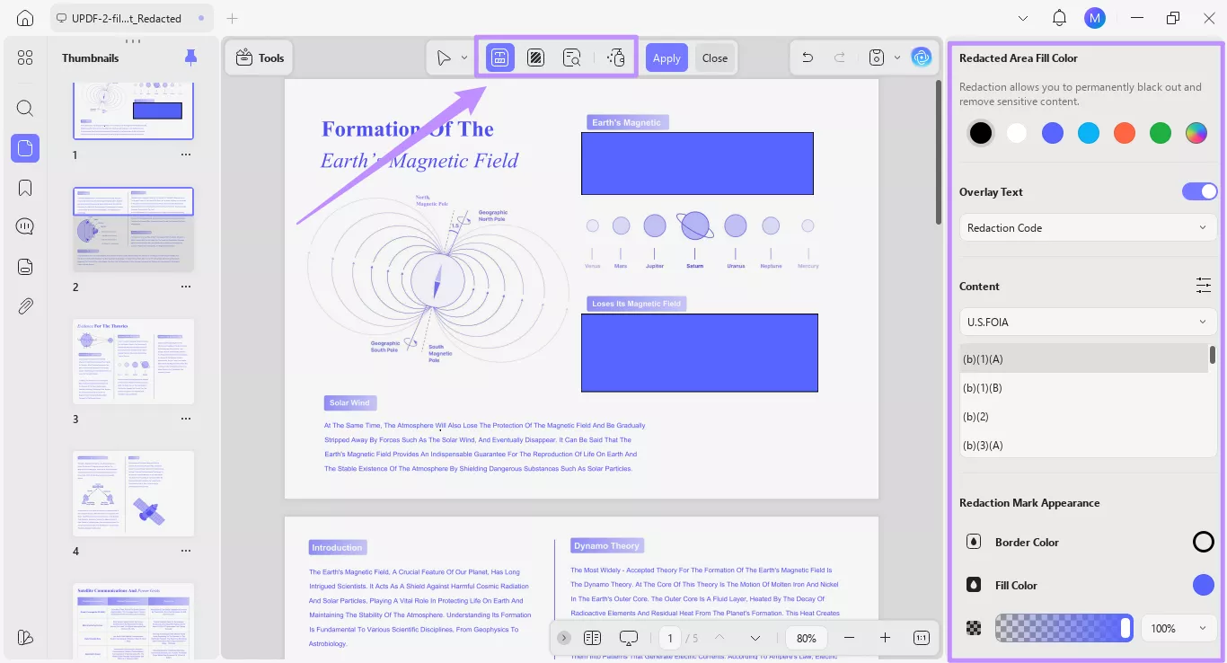Choose red-orange redacted area fill color
This screenshot has width=1227, height=663.
click(x=1124, y=133)
